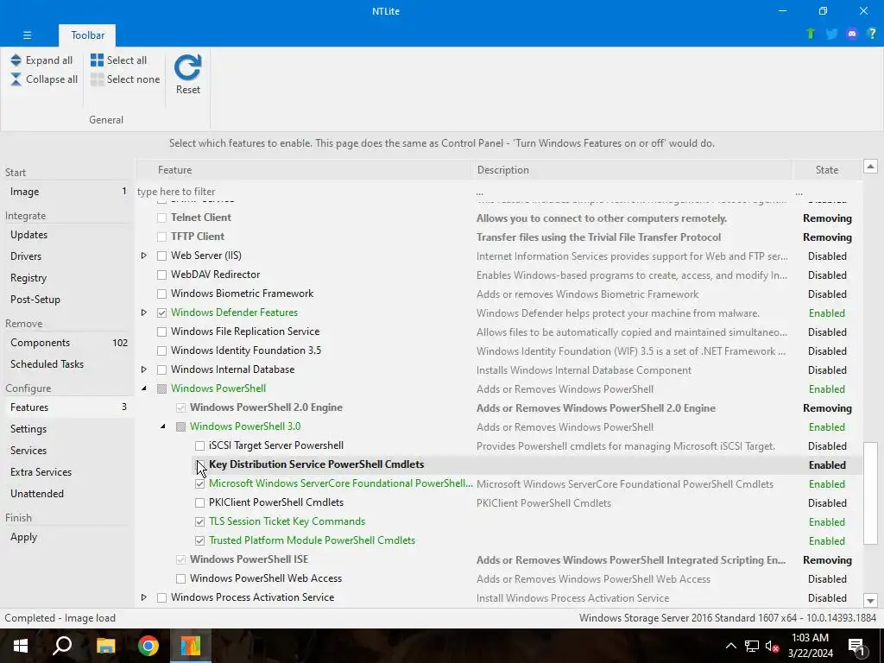This screenshot has width=884, height=663.
Task: Click the network tray icon
Action: click(752, 646)
